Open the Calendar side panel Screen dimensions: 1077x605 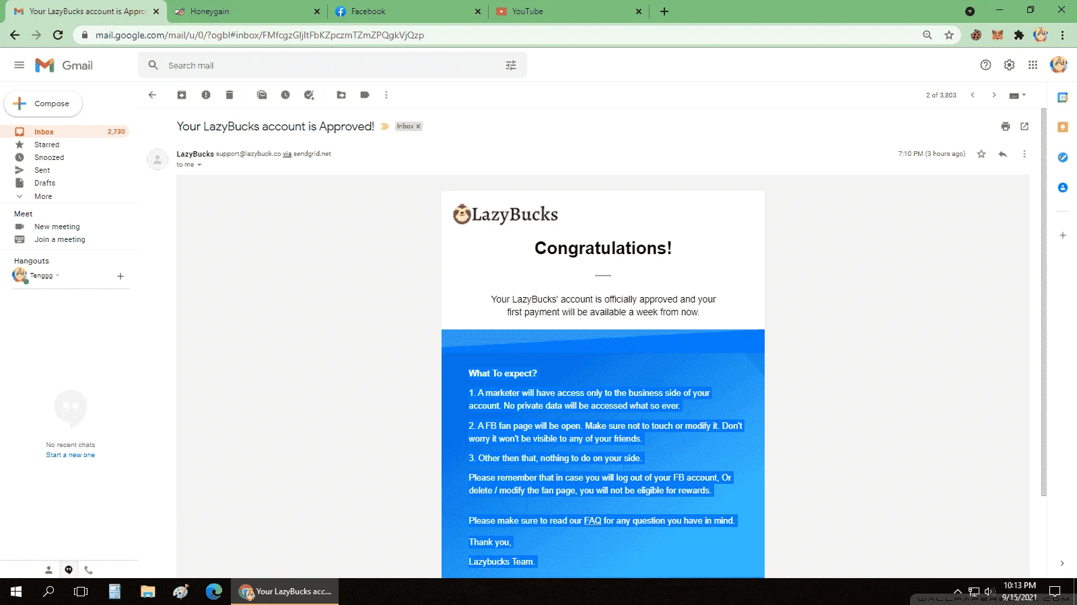(1063, 97)
